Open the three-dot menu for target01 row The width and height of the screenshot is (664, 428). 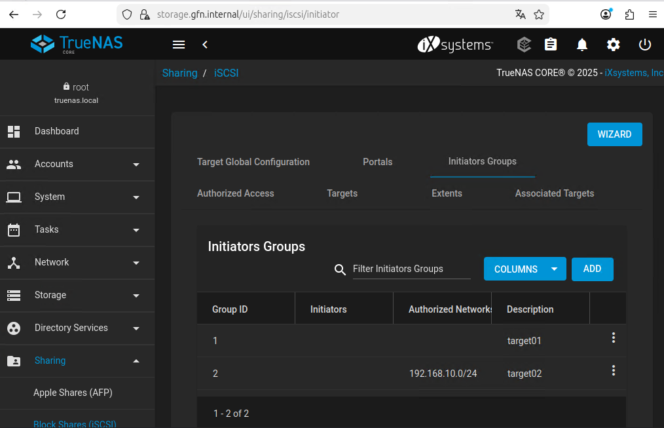pos(613,338)
